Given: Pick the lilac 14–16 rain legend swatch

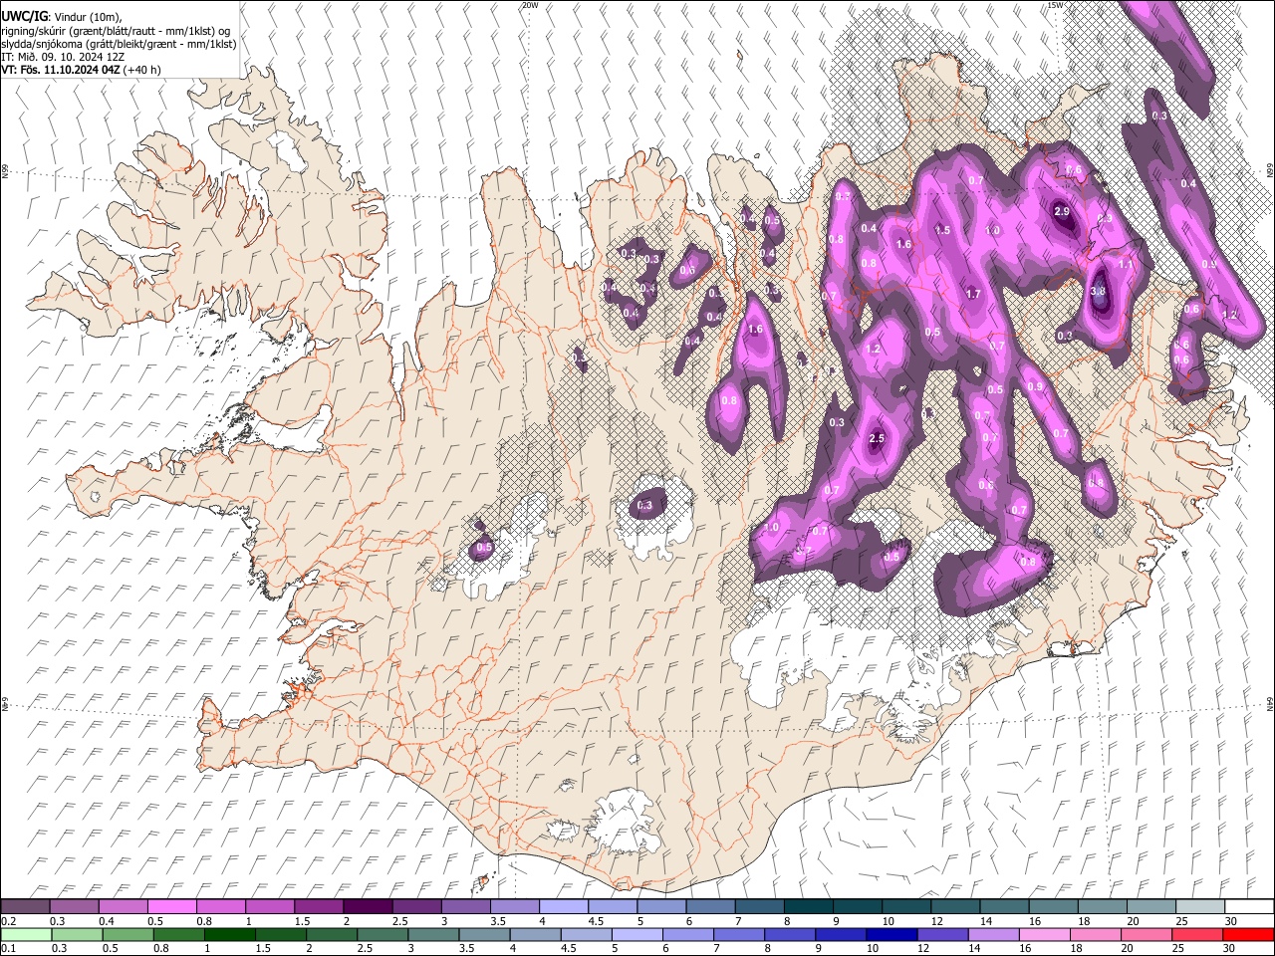Looking at the screenshot, I should tap(993, 934).
